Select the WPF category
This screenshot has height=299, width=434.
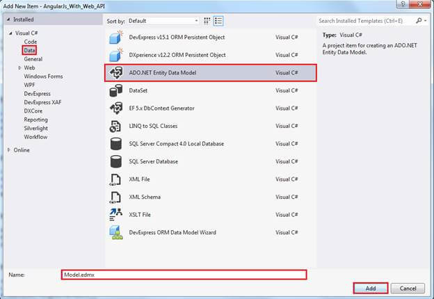pos(29,85)
